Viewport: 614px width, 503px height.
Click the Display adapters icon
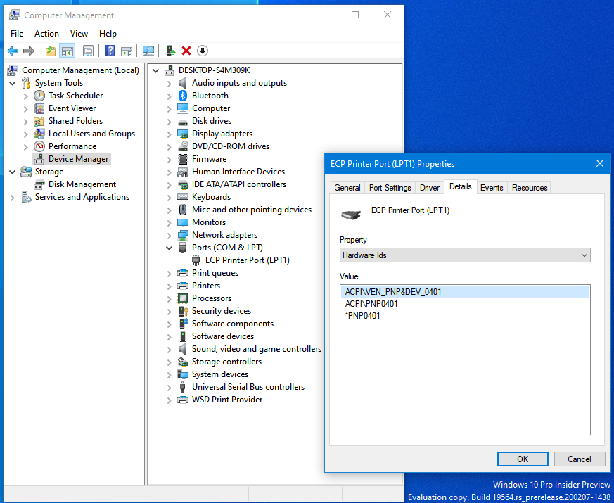tap(183, 134)
